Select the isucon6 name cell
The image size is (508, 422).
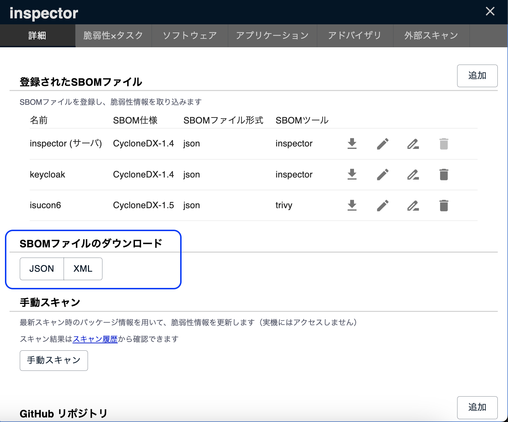(45, 205)
